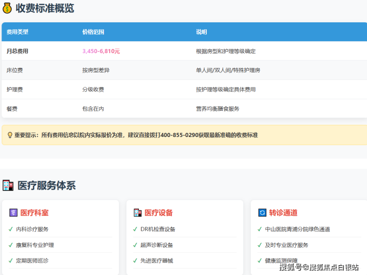Click the 医疗科室 card title
This screenshot has height=275, width=367.
click(34, 213)
